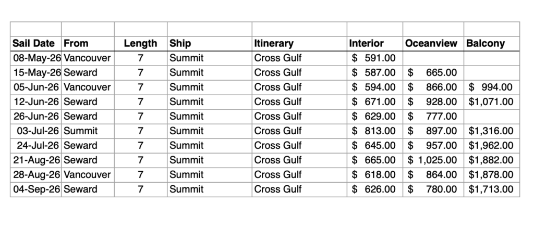
Task: Select the $591.00 Interior price cell
Action: pos(374,58)
